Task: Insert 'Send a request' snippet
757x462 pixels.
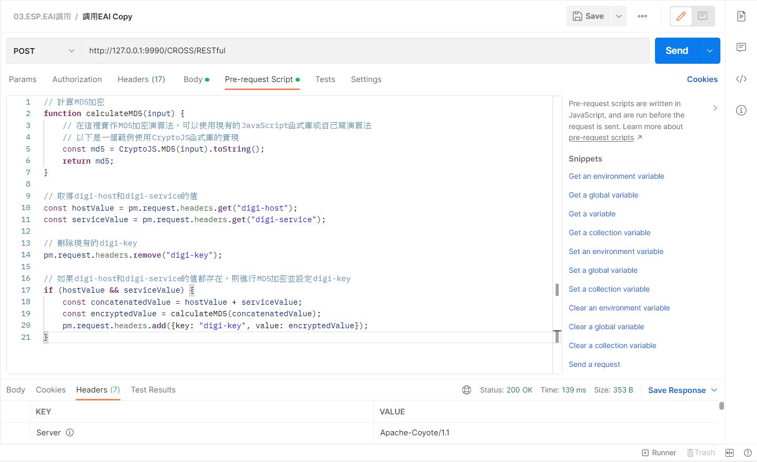Action: pos(594,364)
